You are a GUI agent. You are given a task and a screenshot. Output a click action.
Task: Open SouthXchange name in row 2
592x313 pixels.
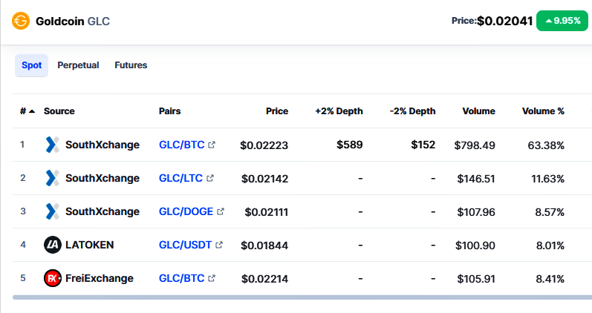tap(103, 178)
